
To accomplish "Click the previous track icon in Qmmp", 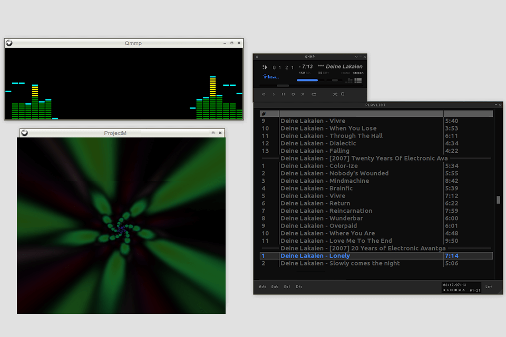I will click(x=264, y=94).
